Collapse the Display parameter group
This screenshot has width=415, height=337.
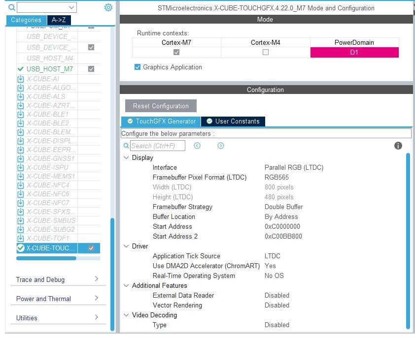tap(126, 157)
